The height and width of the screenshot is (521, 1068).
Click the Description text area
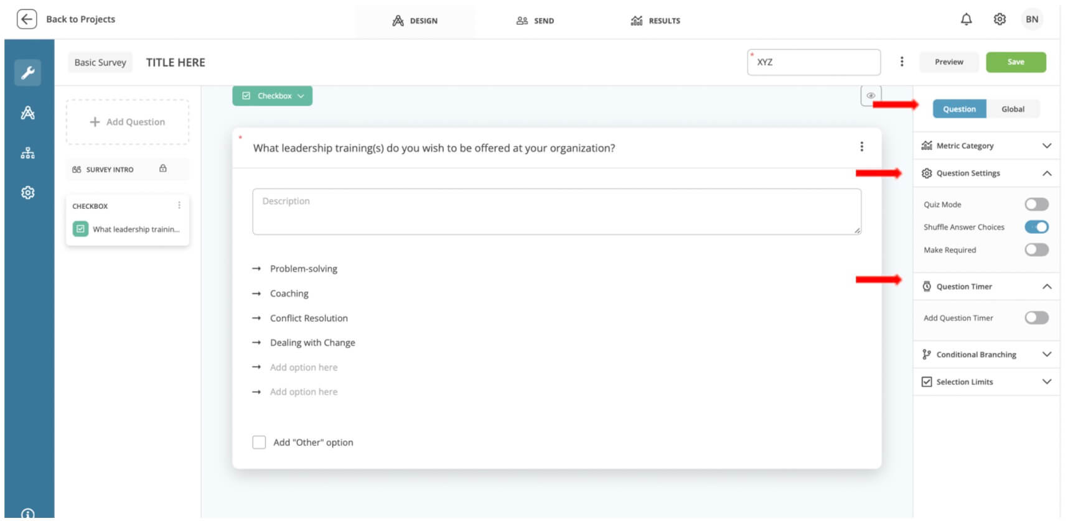556,211
